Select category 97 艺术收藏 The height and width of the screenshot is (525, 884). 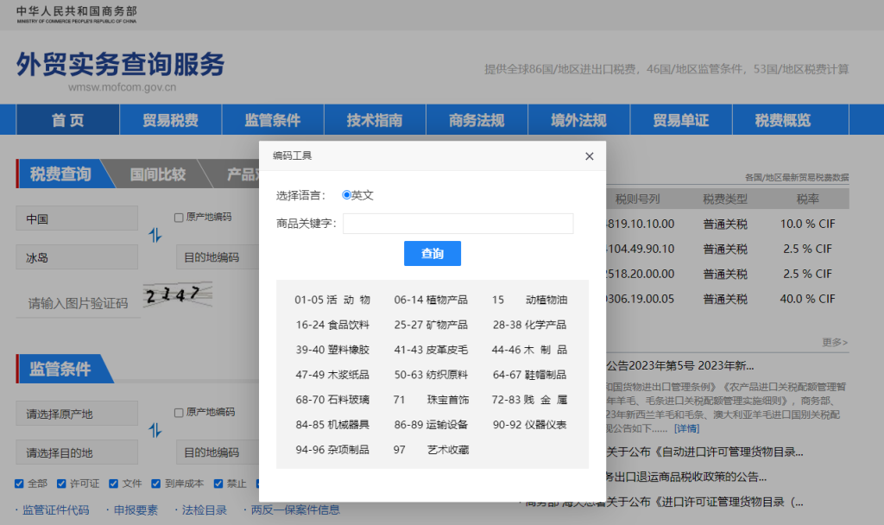(431, 449)
